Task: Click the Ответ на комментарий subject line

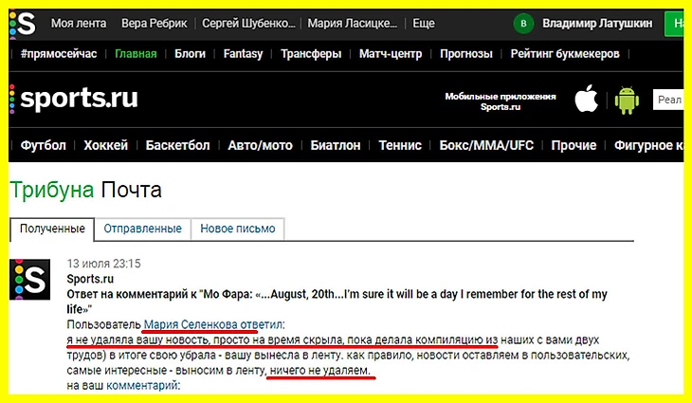Action: coord(337,302)
